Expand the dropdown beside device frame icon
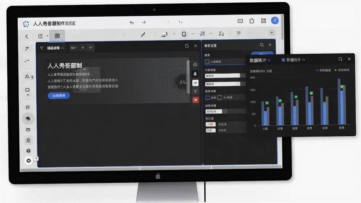Screen dimensions: 361x203 point(193,33)
